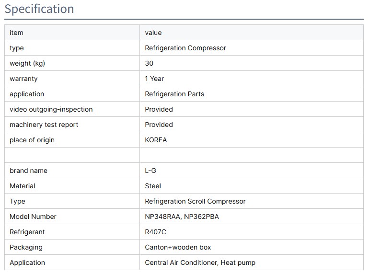Select the 'Refrigeration Parts' application value
This screenshot has width=369, height=274.
click(x=174, y=94)
